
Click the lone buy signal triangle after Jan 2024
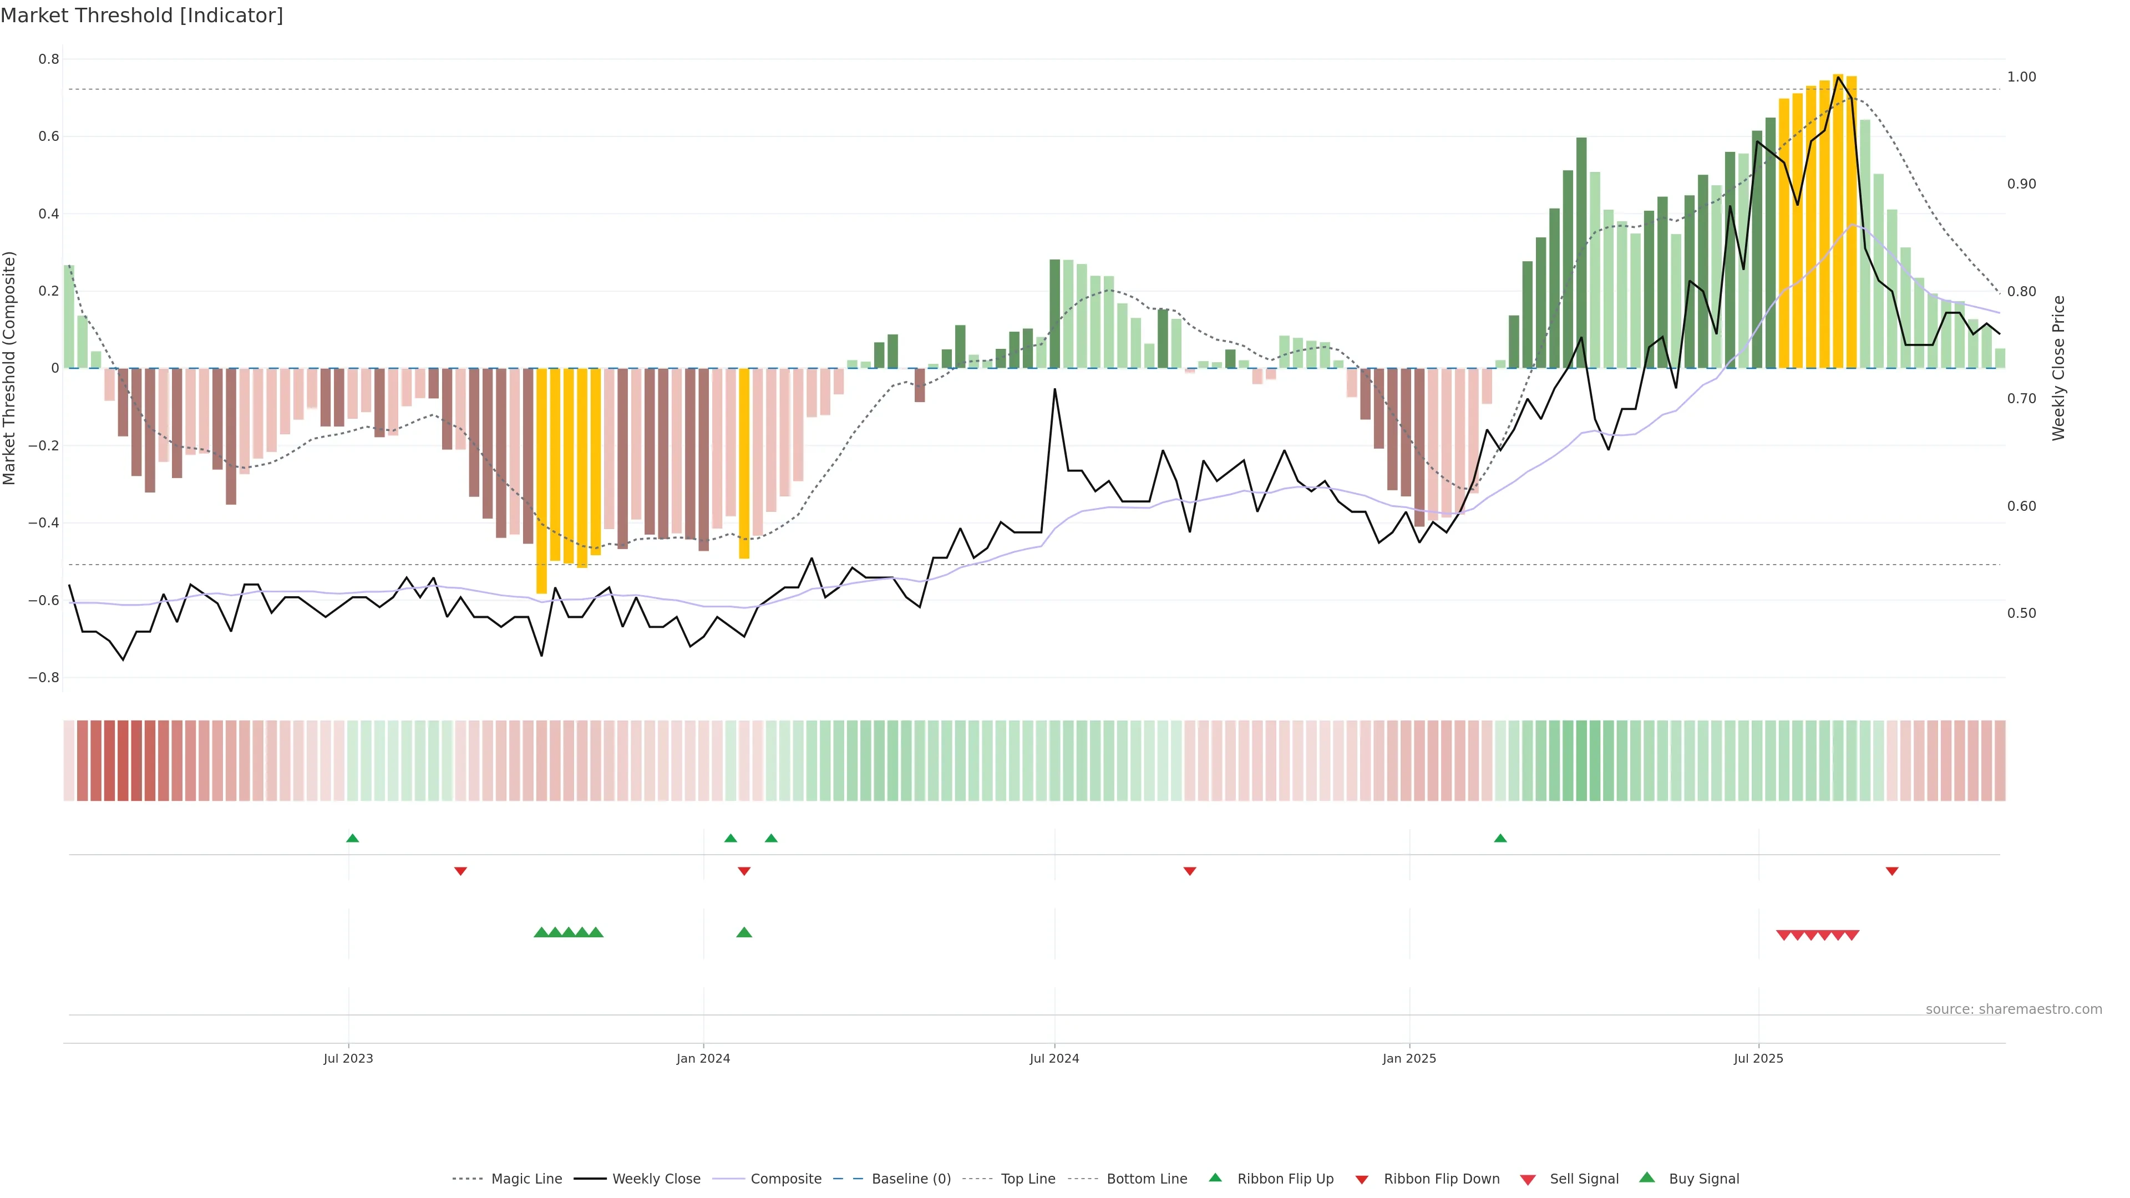click(743, 932)
